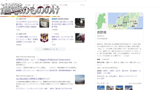Click the red train news thumbnail
The width and height of the screenshot is (161, 90).
click(x=80, y=38)
